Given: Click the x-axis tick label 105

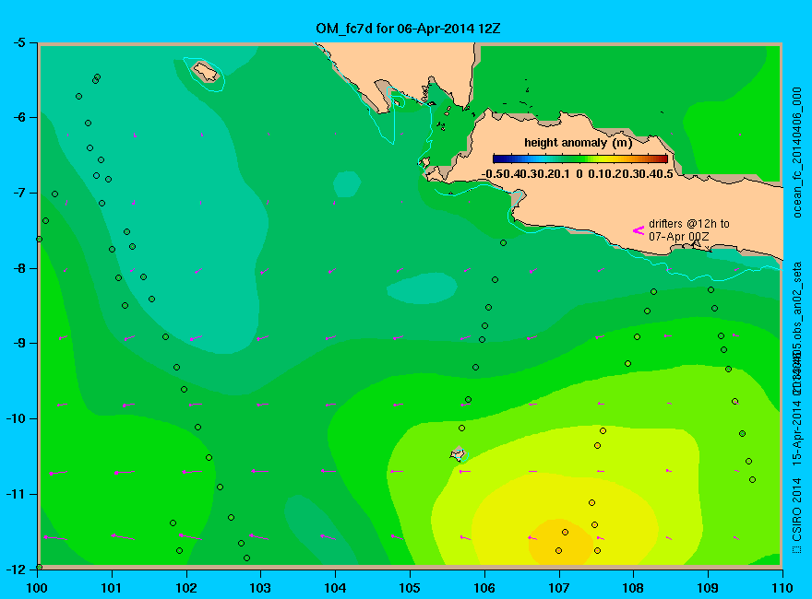Looking at the screenshot, I should [410, 588].
